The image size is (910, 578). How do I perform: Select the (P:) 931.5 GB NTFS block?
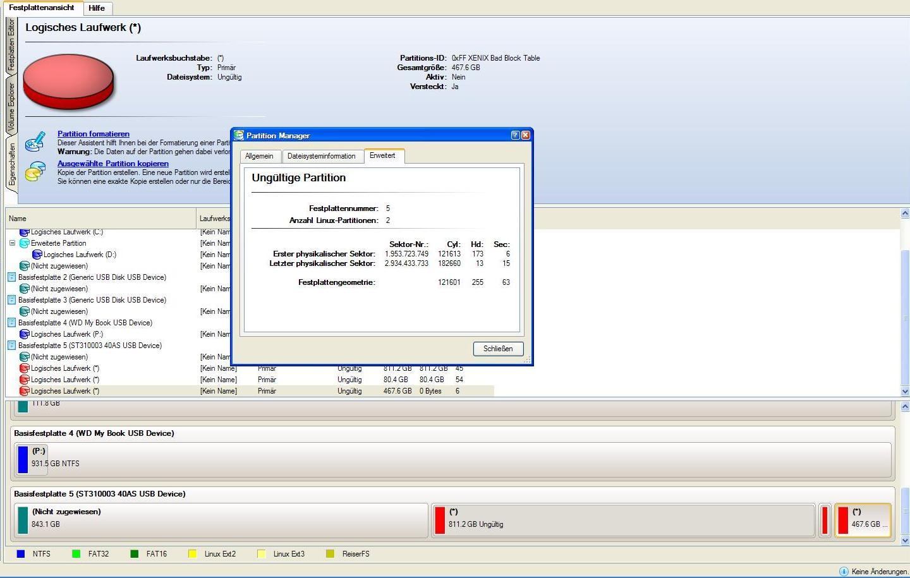32,459
